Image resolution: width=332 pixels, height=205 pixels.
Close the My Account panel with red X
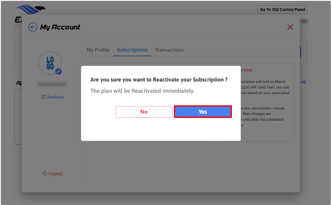[290, 27]
